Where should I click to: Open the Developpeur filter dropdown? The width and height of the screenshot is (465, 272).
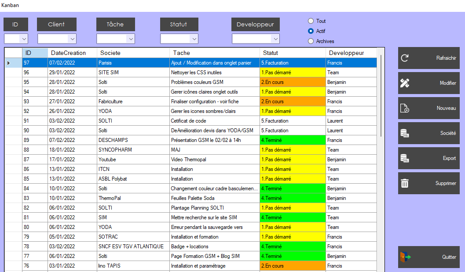[x=275, y=39]
